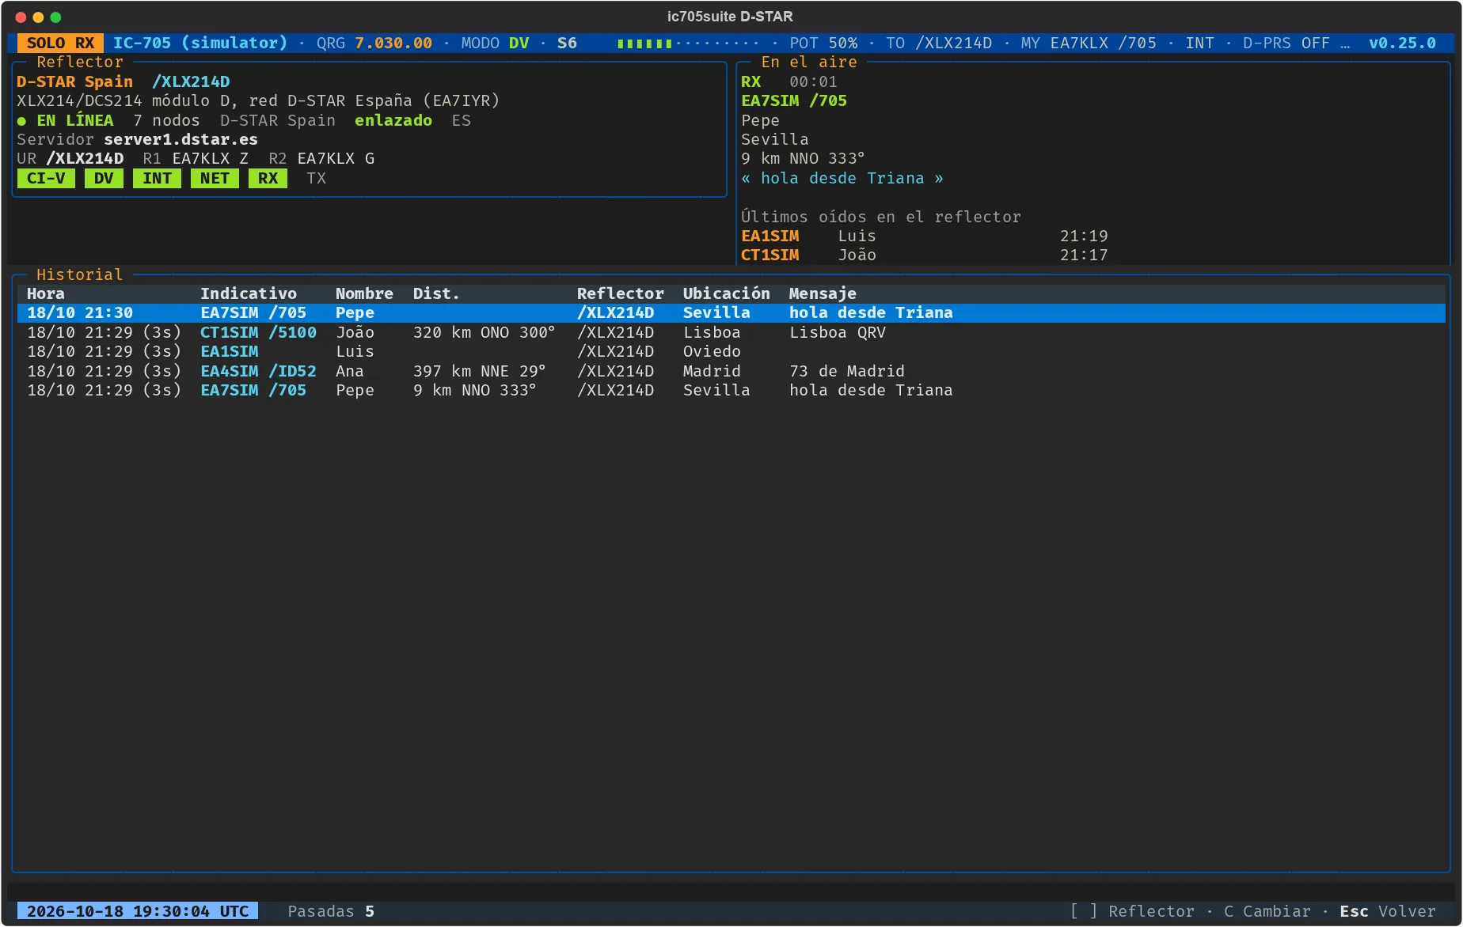Screen dimensions: 1463x927
Task: Click the UR /XLX214D field
Action: click(x=70, y=159)
